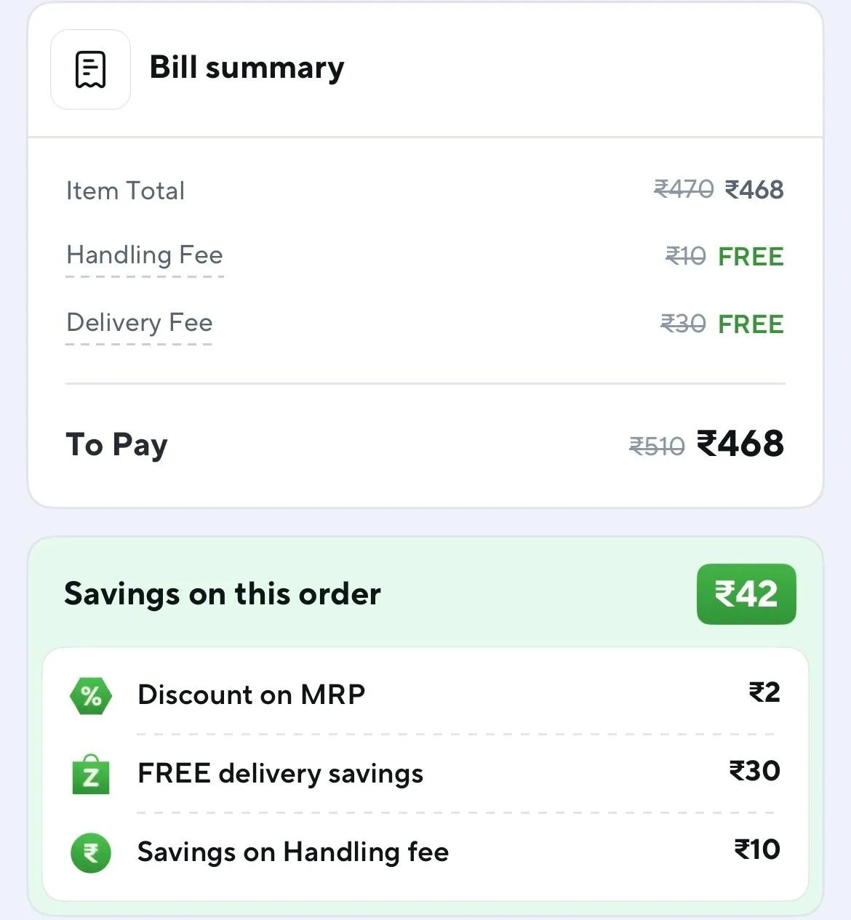Screen dimensions: 851x920
Task: Click the Item Total label
Action: tap(125, 191)
